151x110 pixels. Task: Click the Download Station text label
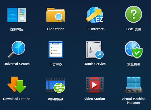(x=17, y=99)
